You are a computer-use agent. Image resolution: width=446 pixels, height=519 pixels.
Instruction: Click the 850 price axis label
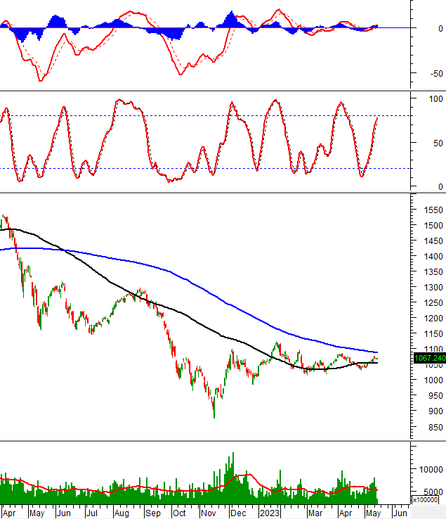click(435, 428)
